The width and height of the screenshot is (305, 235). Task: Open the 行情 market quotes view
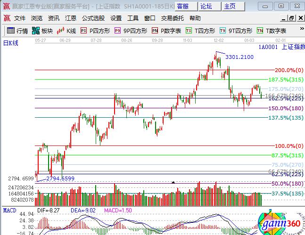pyautogui.click(x=17, y=31)
